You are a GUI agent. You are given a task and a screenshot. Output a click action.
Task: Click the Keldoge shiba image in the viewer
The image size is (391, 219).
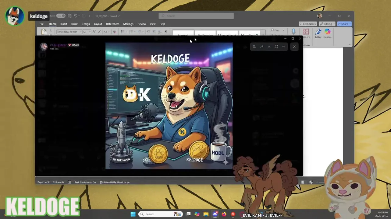[x=169, y=106]
